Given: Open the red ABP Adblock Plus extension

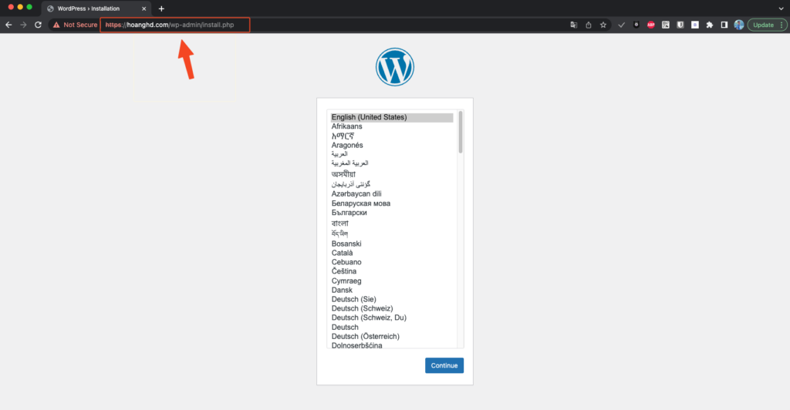Looking at the screenshot, I should (x=651, y=25).
